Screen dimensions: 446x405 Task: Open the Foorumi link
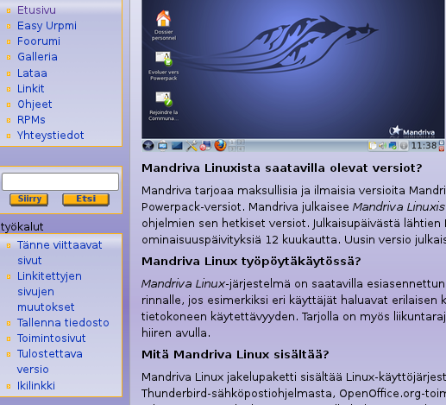[x=39, y=41]
